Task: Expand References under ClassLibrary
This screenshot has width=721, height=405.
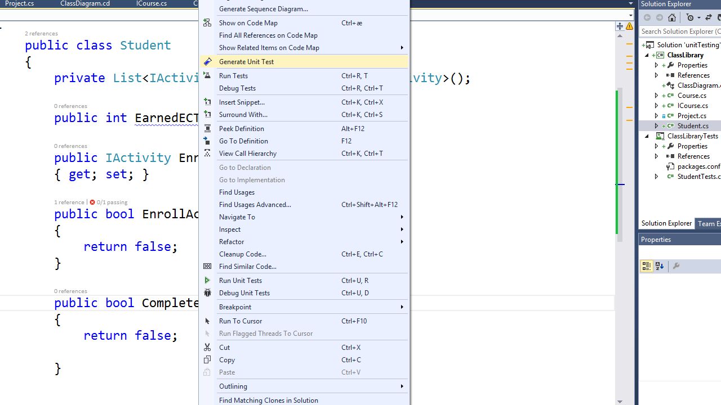Action: point(656,75)
